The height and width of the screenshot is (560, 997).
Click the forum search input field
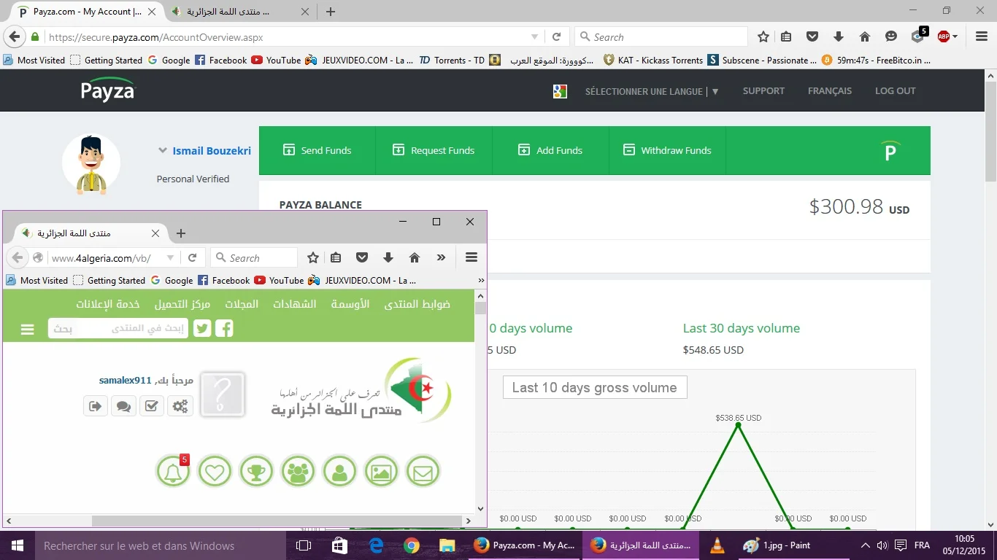131,329
